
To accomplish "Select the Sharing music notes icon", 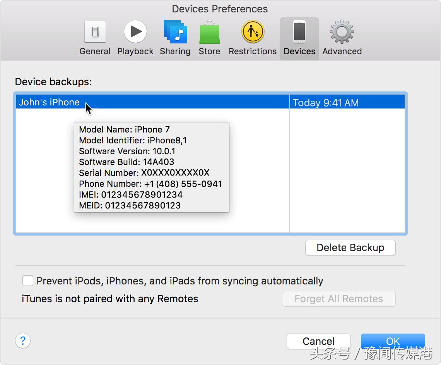I will [175, 32].
